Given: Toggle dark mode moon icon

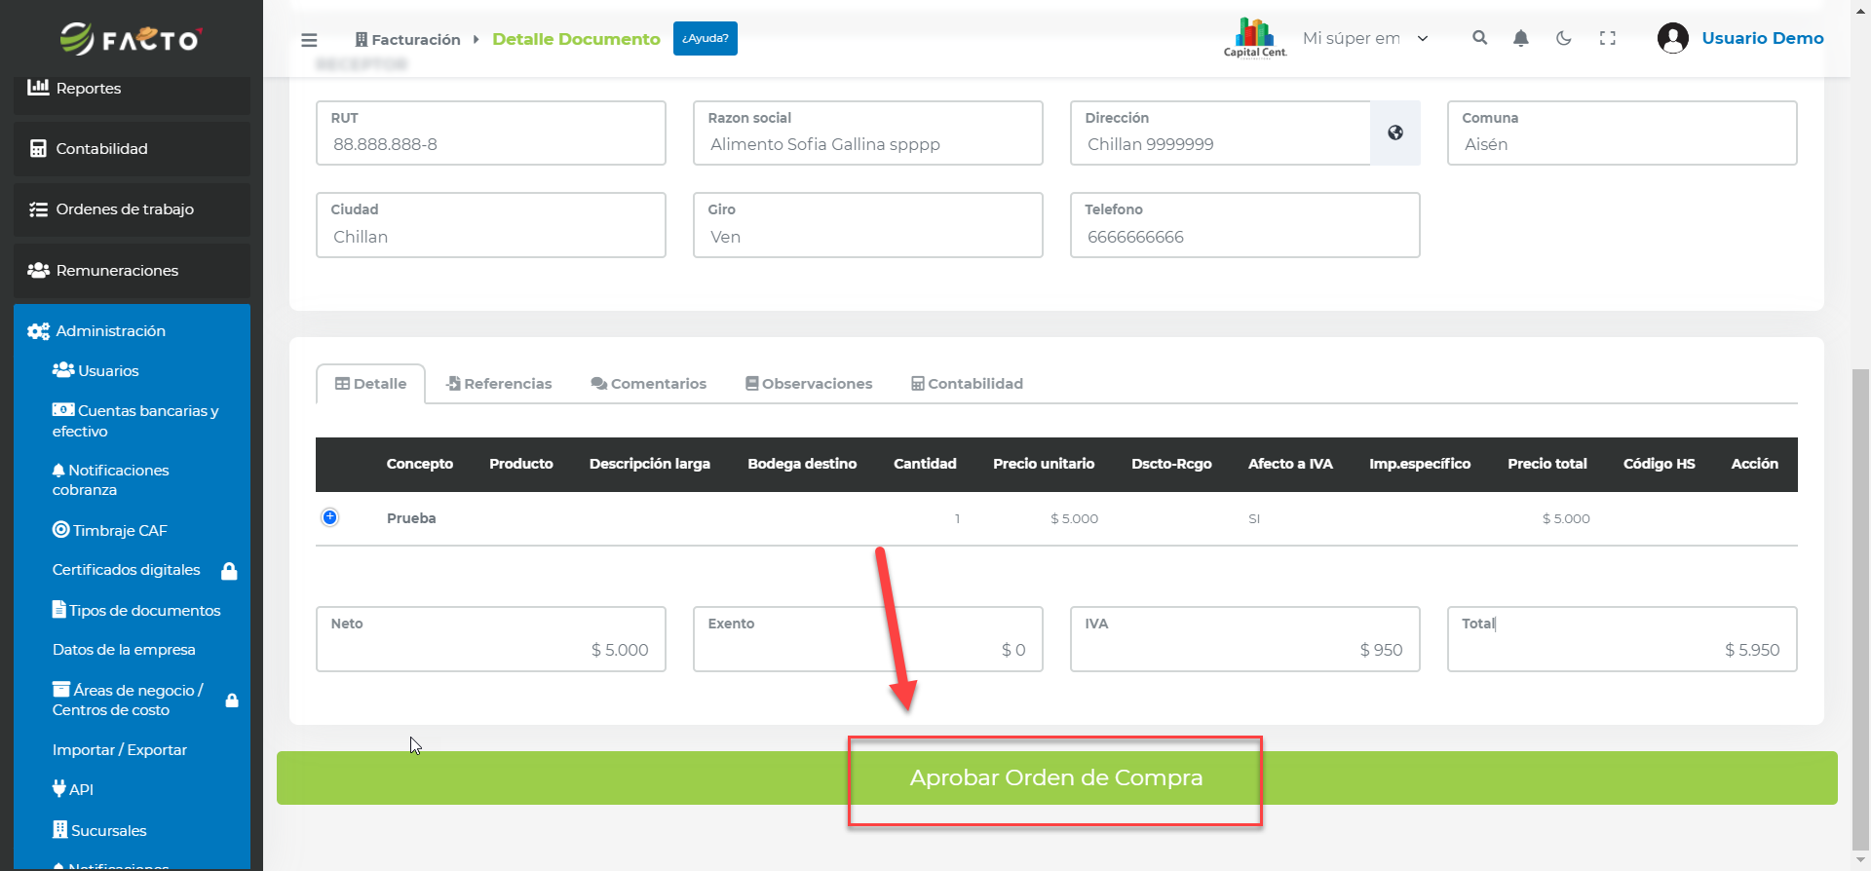Looking at the screenshot, I should click(1563, 38).
